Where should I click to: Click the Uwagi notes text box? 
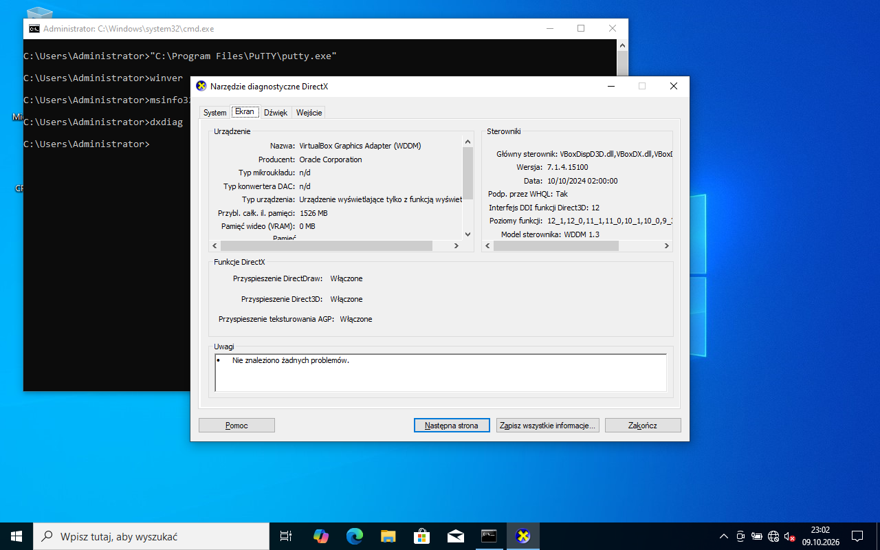click(441, 373)
